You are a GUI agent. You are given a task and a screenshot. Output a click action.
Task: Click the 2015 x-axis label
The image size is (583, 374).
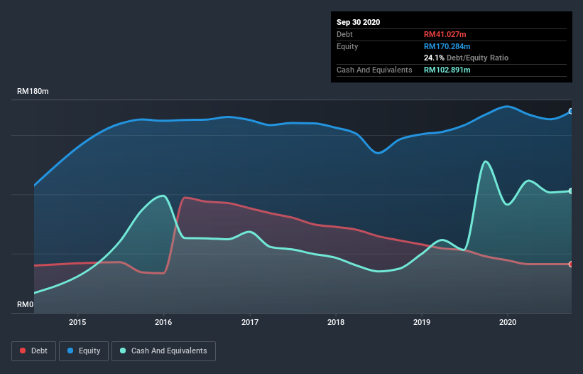(77, 322)
